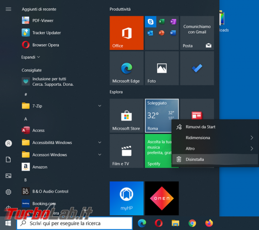Open Firefox from the taskbar

209,223
